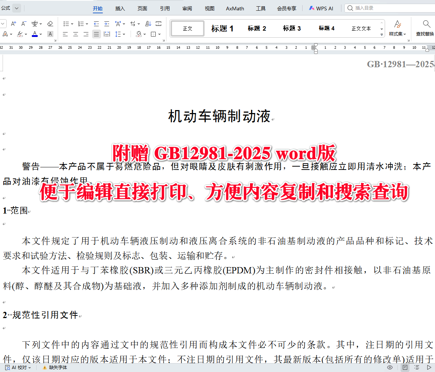Apply the 标题 1 style
The image size is (435, 372).
click(222, 28)
